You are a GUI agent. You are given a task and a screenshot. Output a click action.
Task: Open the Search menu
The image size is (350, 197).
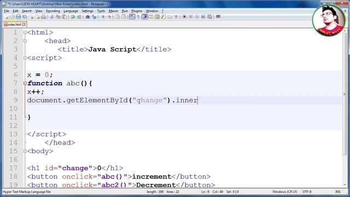(27, 11)
